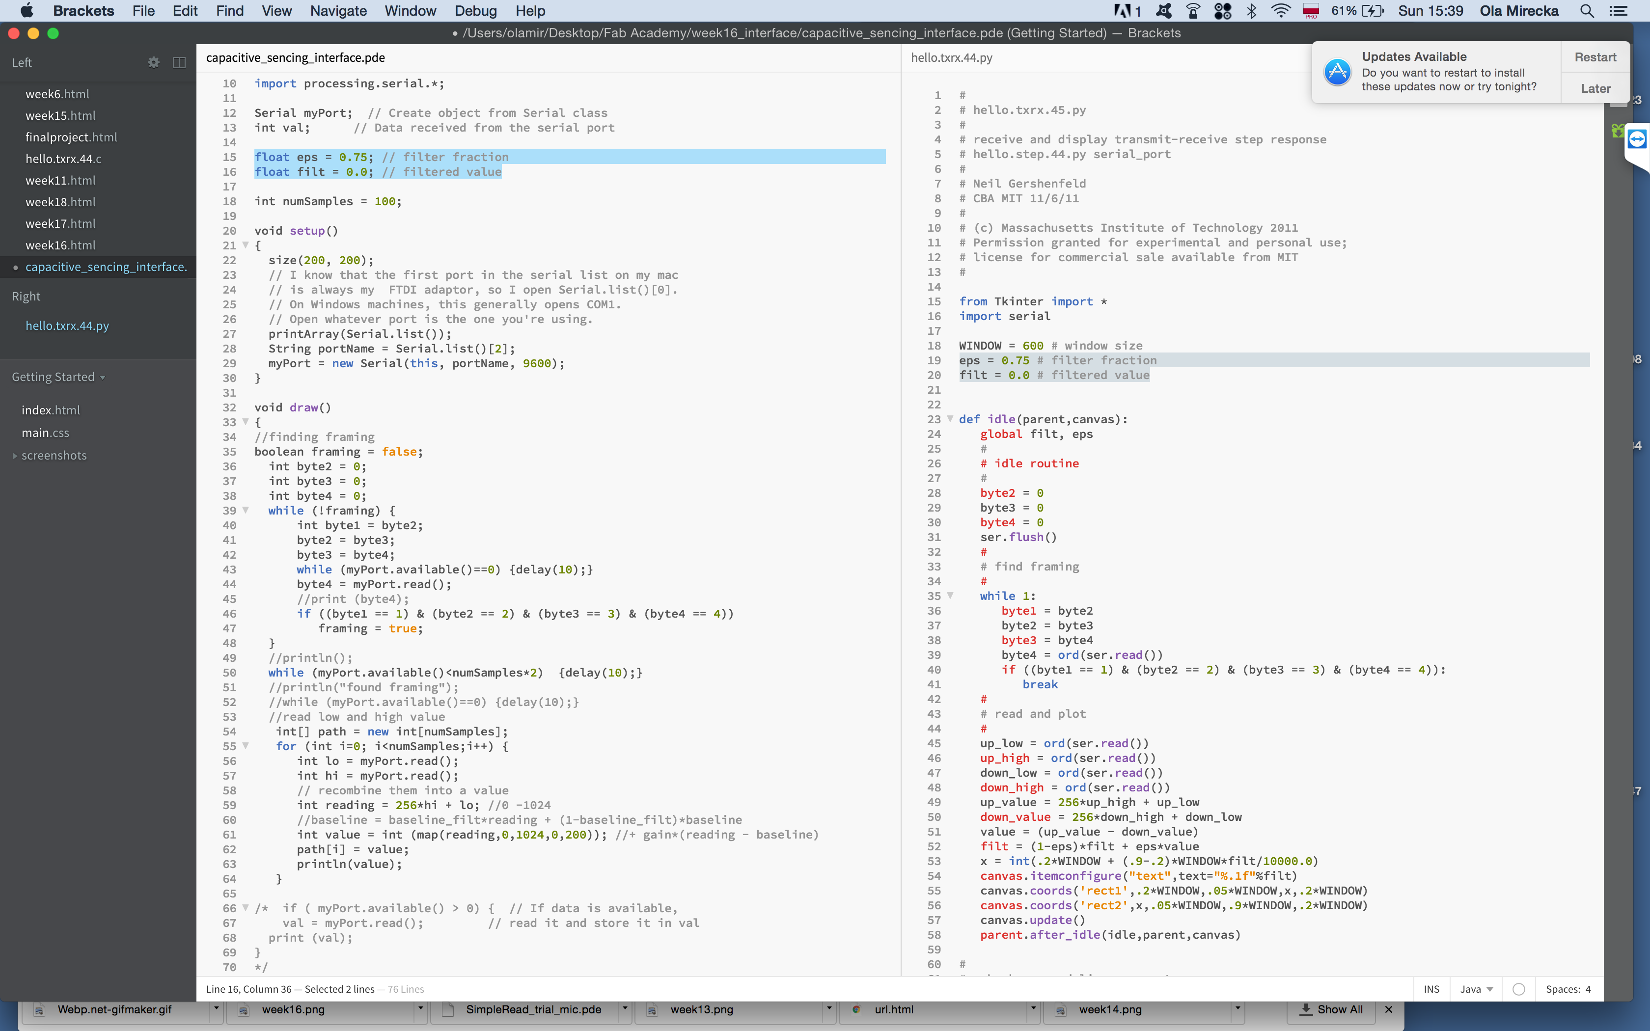Toggle Spaces/Tabs indentation label
The height and width of the screenshot is (1031, 1650).
coord(1562,989)
